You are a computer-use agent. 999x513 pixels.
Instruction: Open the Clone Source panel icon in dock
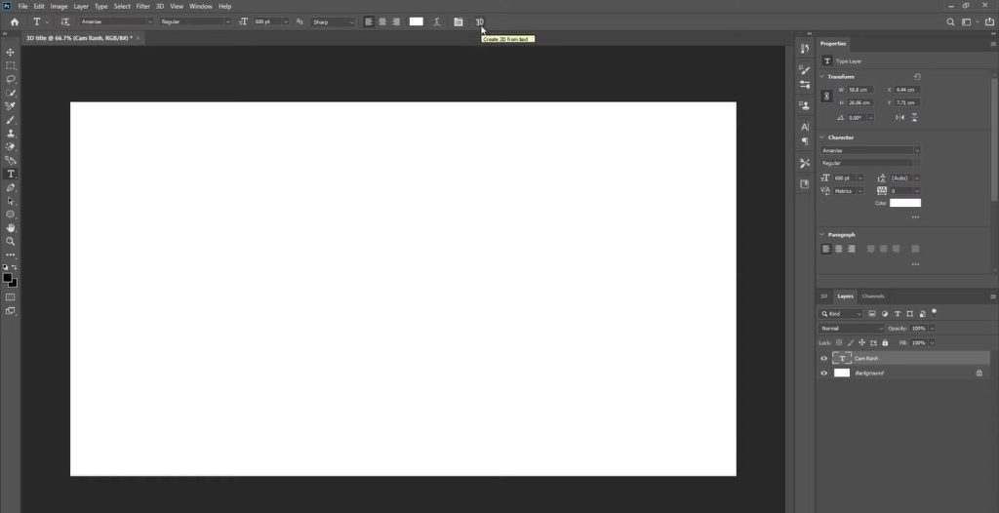point(805,105)
